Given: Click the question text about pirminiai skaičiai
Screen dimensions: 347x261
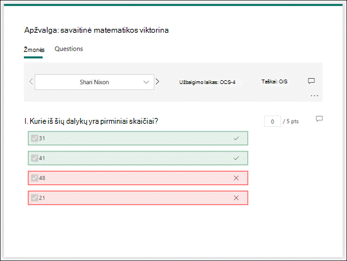Looking at the screenshot, I should tap(91, 121).
